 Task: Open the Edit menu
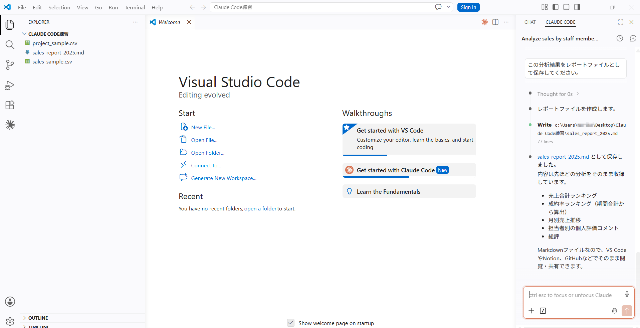click(37, 7)
